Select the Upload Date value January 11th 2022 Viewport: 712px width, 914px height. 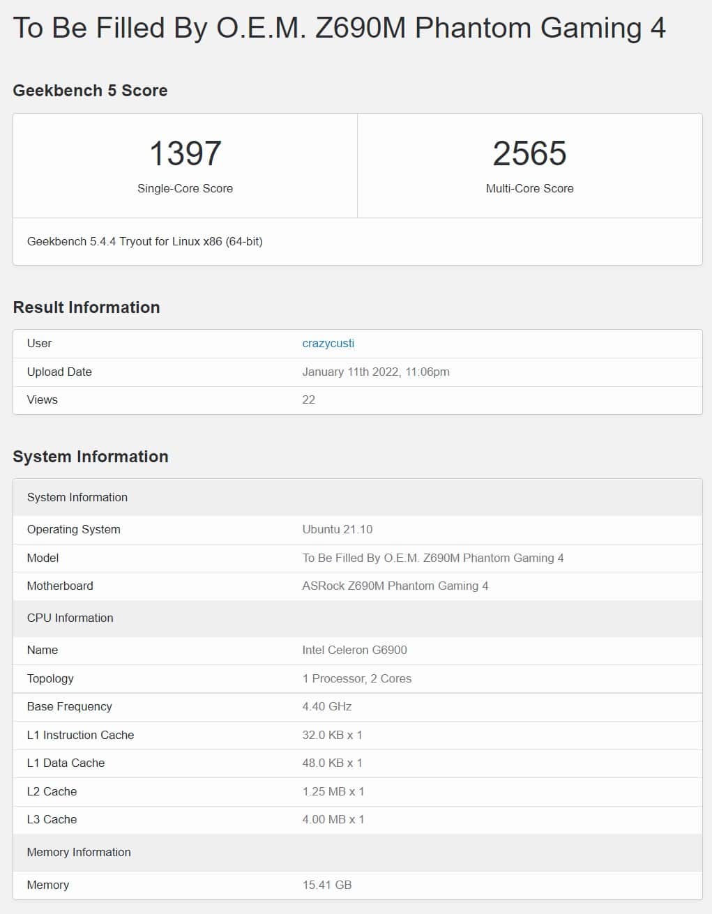pos(376,372)
